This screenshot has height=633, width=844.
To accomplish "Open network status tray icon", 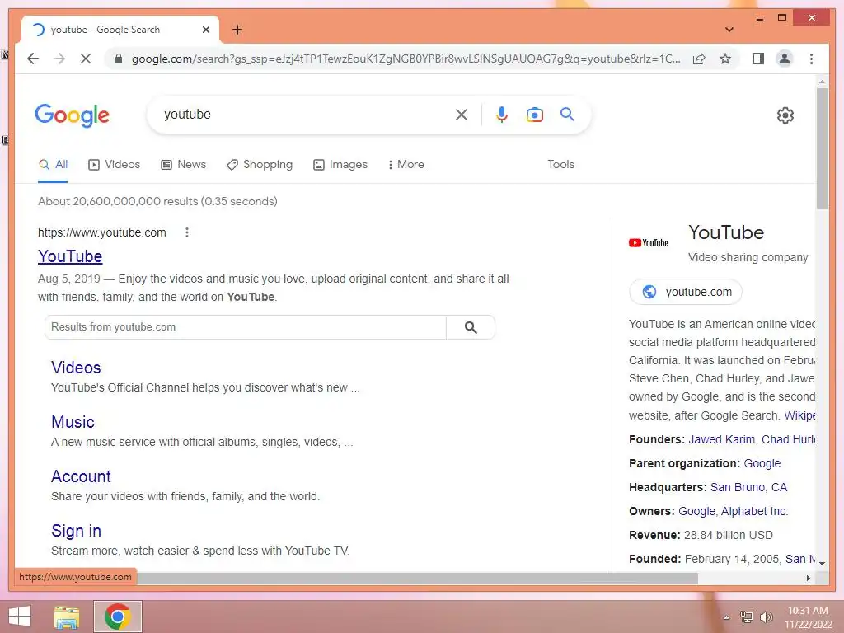I will pos(747,617).
